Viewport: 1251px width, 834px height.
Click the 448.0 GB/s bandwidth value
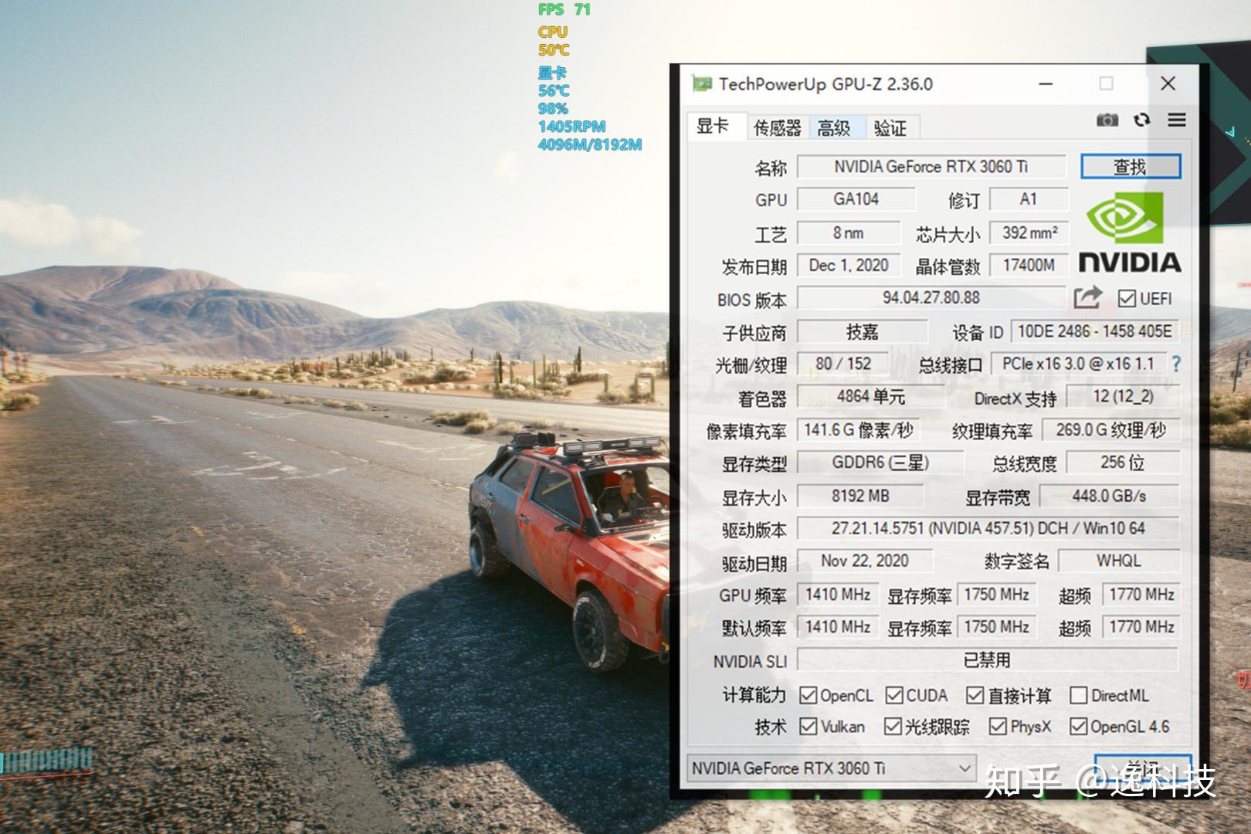(1110, 496)
